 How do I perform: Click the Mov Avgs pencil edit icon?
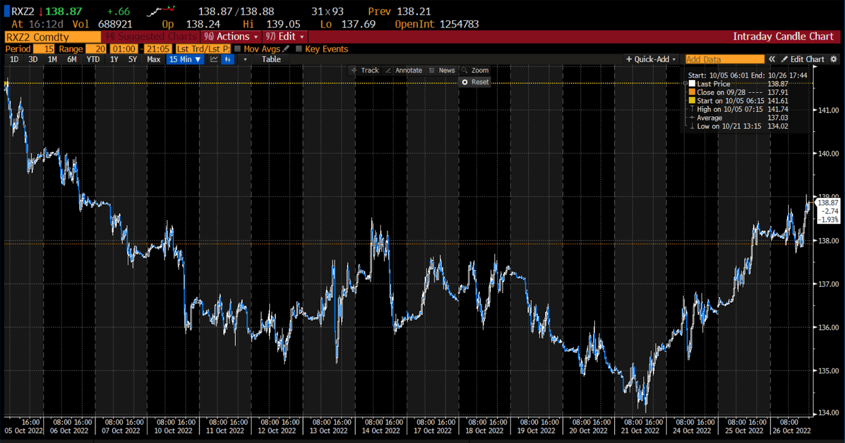[286, 49]
